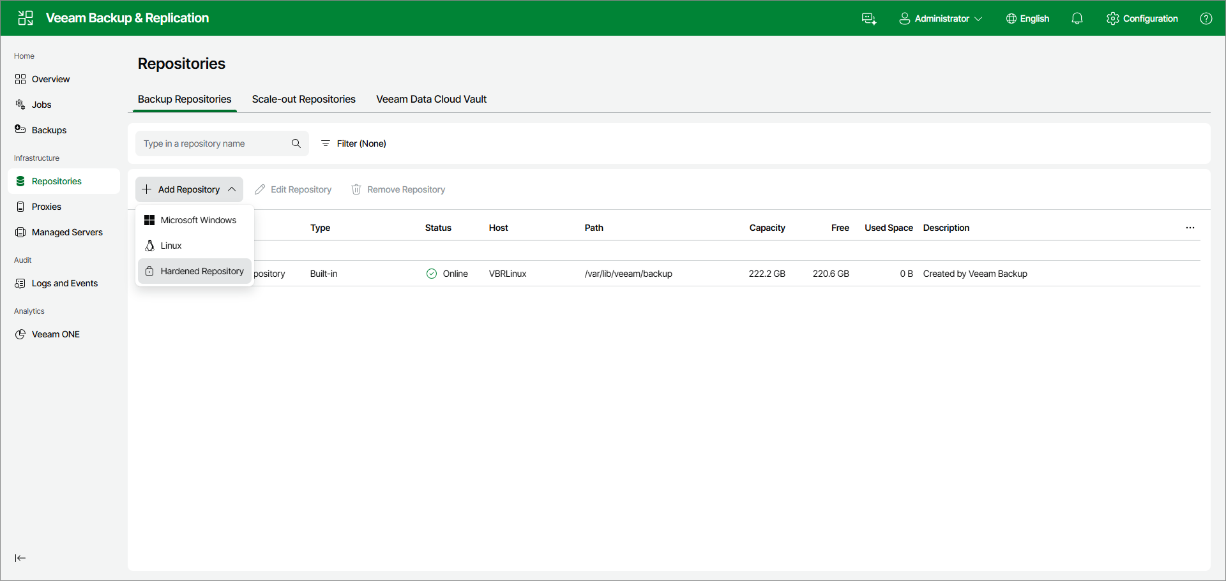Click the Logs and Events icon
The height and width of the screenshot is (581, 1226).
[x=20, y=283]
